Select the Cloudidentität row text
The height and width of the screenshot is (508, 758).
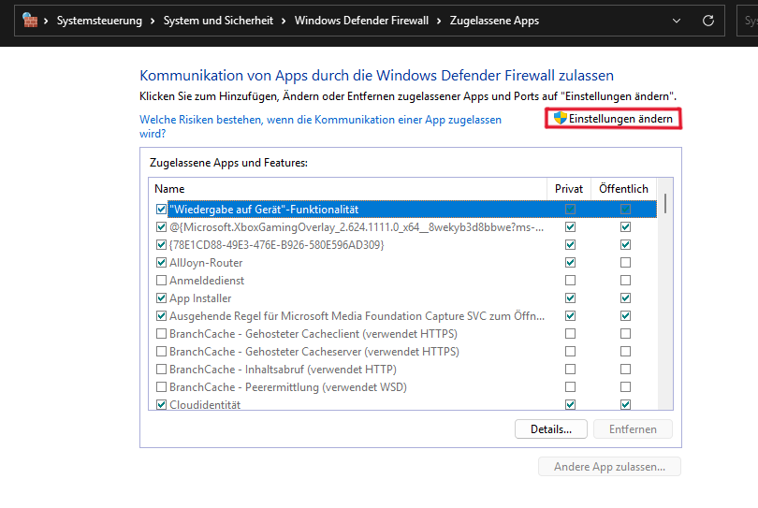pyautogui.click(x=205, y=404)
